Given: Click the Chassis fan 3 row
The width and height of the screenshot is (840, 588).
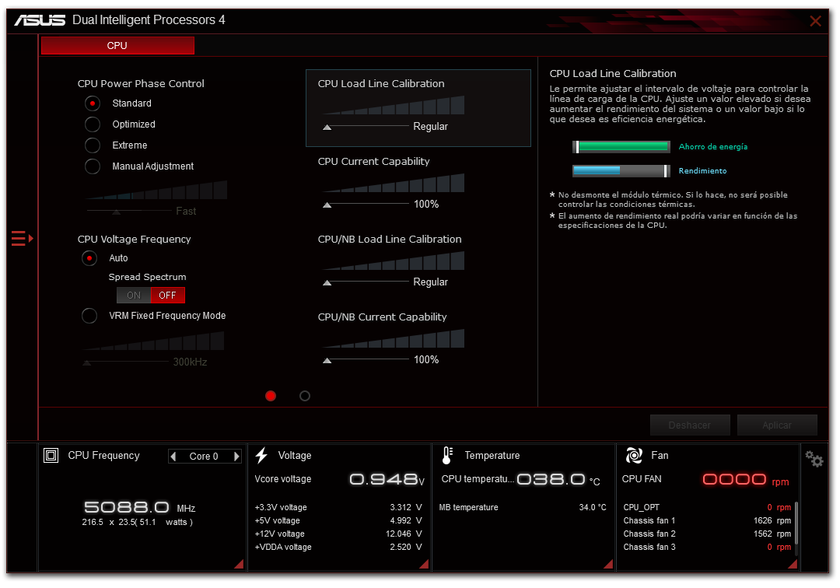Looking at the screenshot, I should [707, 547].
